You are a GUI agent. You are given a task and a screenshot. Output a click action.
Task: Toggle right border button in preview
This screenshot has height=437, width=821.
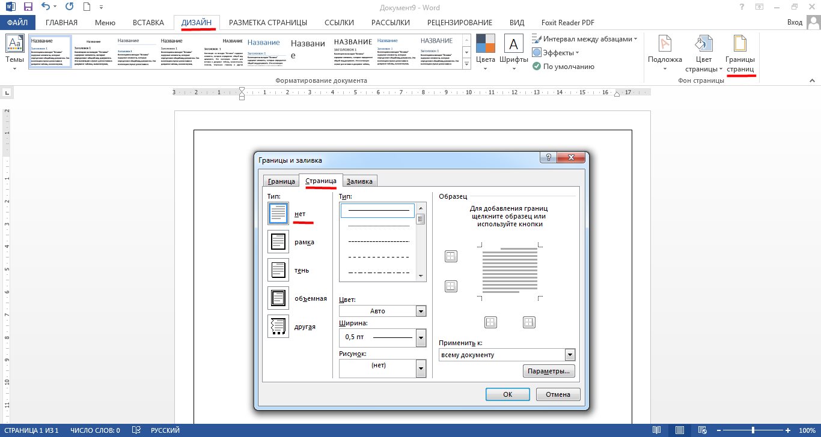tap(529, 322)
